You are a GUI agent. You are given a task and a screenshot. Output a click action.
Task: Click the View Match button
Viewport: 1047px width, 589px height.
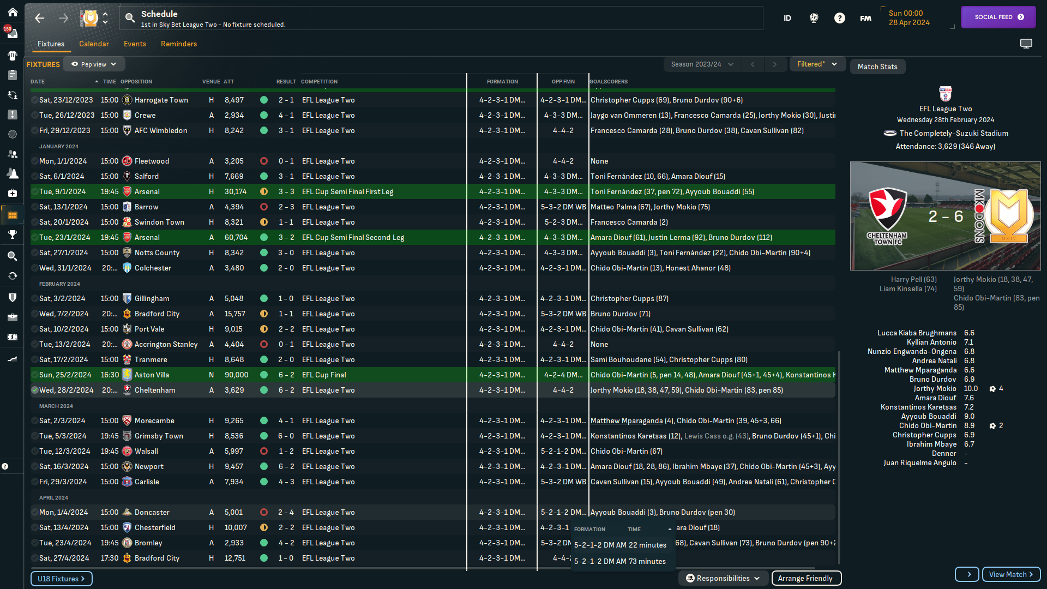pyautogui.click(x=1011, y=574)
